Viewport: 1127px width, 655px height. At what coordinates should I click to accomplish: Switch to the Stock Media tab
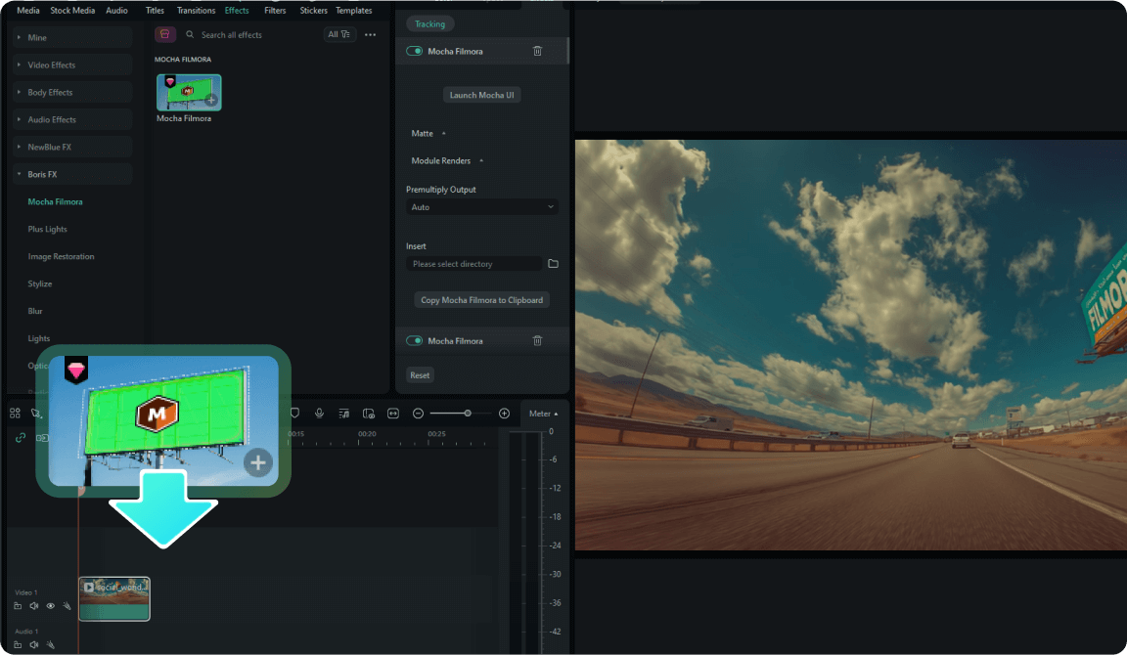point(71,10)
